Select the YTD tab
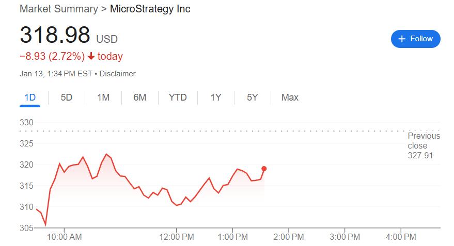The height and width of the screenshot is (246, 454). point(178,97)
